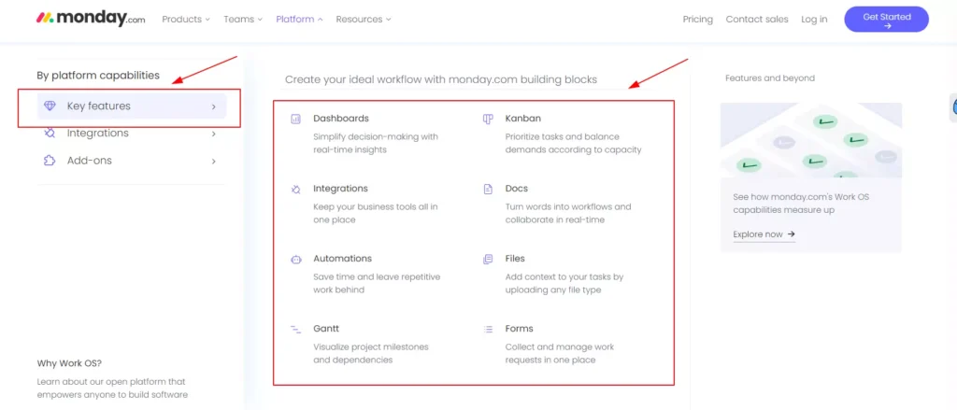Select Integrations in capabilities list
This screenshot has width=957, height=410.
coord(132,133)
